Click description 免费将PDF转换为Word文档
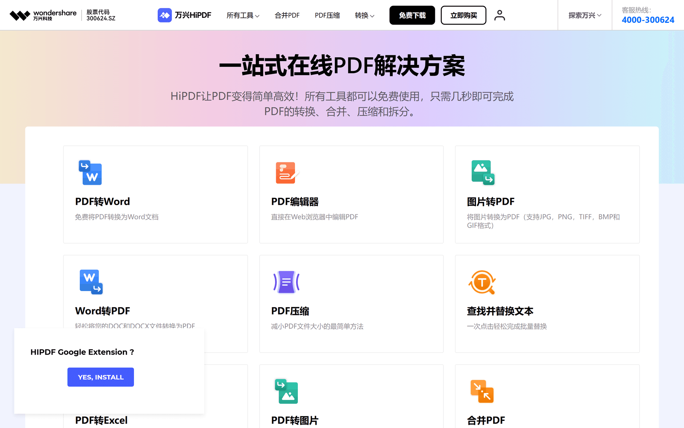The image size is (684, 428). (x=116, y=217)
